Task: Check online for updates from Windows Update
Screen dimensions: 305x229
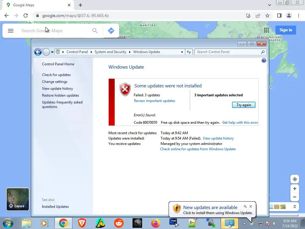Action: (x=198, y=149)
